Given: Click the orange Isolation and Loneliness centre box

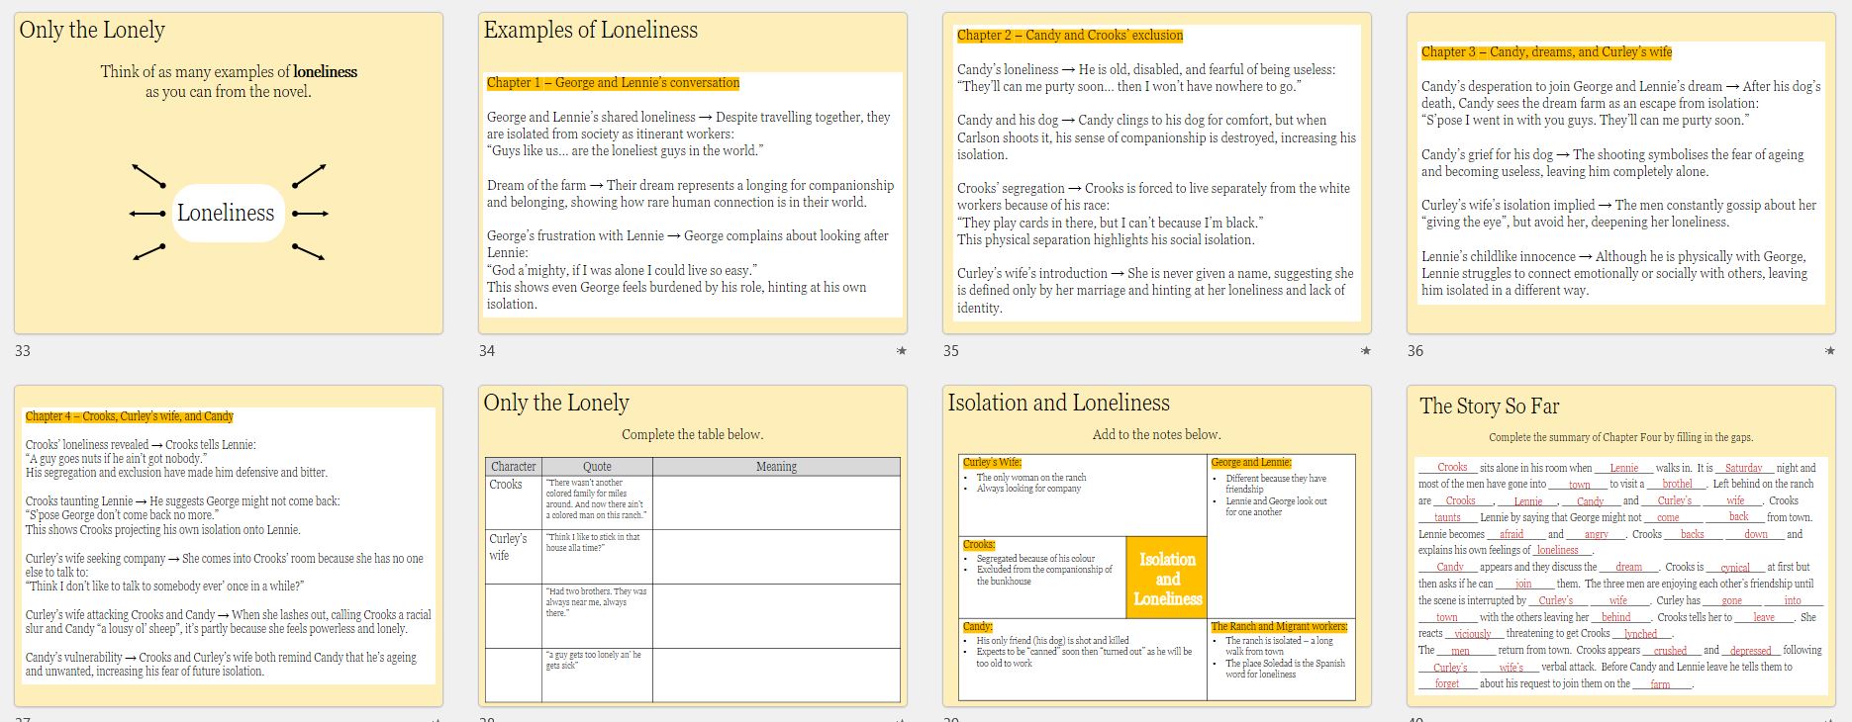Looking at the screenshot, I should point(1167,578).
